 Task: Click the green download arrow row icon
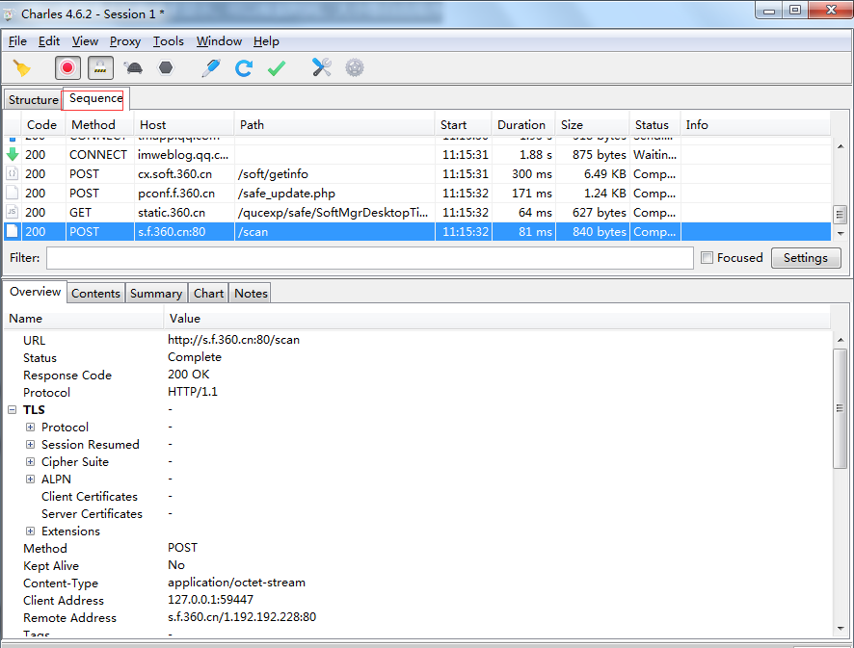12,154
